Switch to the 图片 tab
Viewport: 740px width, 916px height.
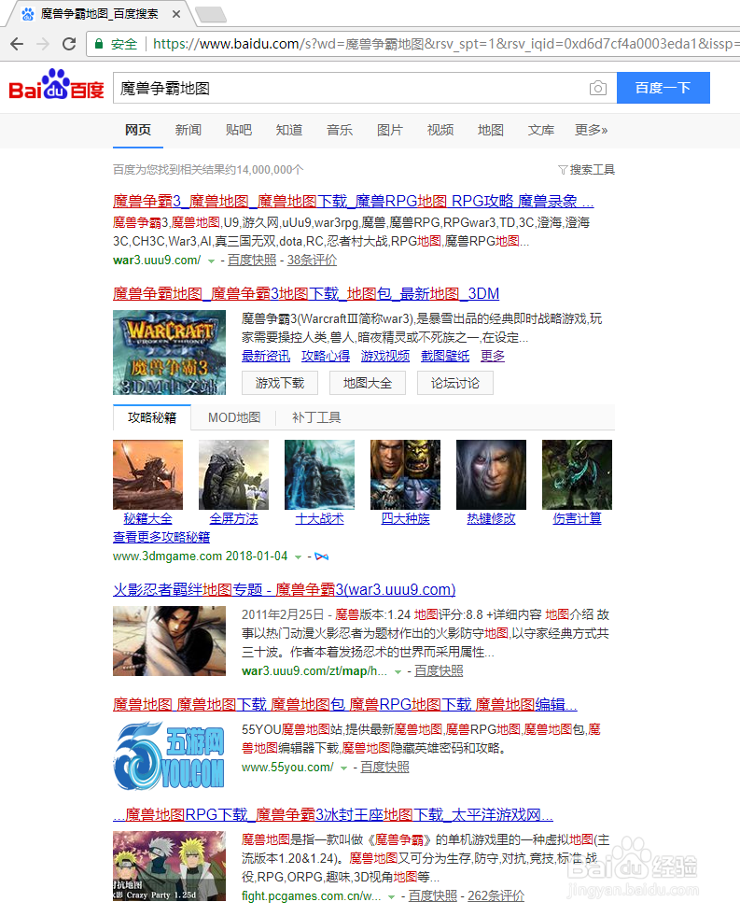coord(390,130)
